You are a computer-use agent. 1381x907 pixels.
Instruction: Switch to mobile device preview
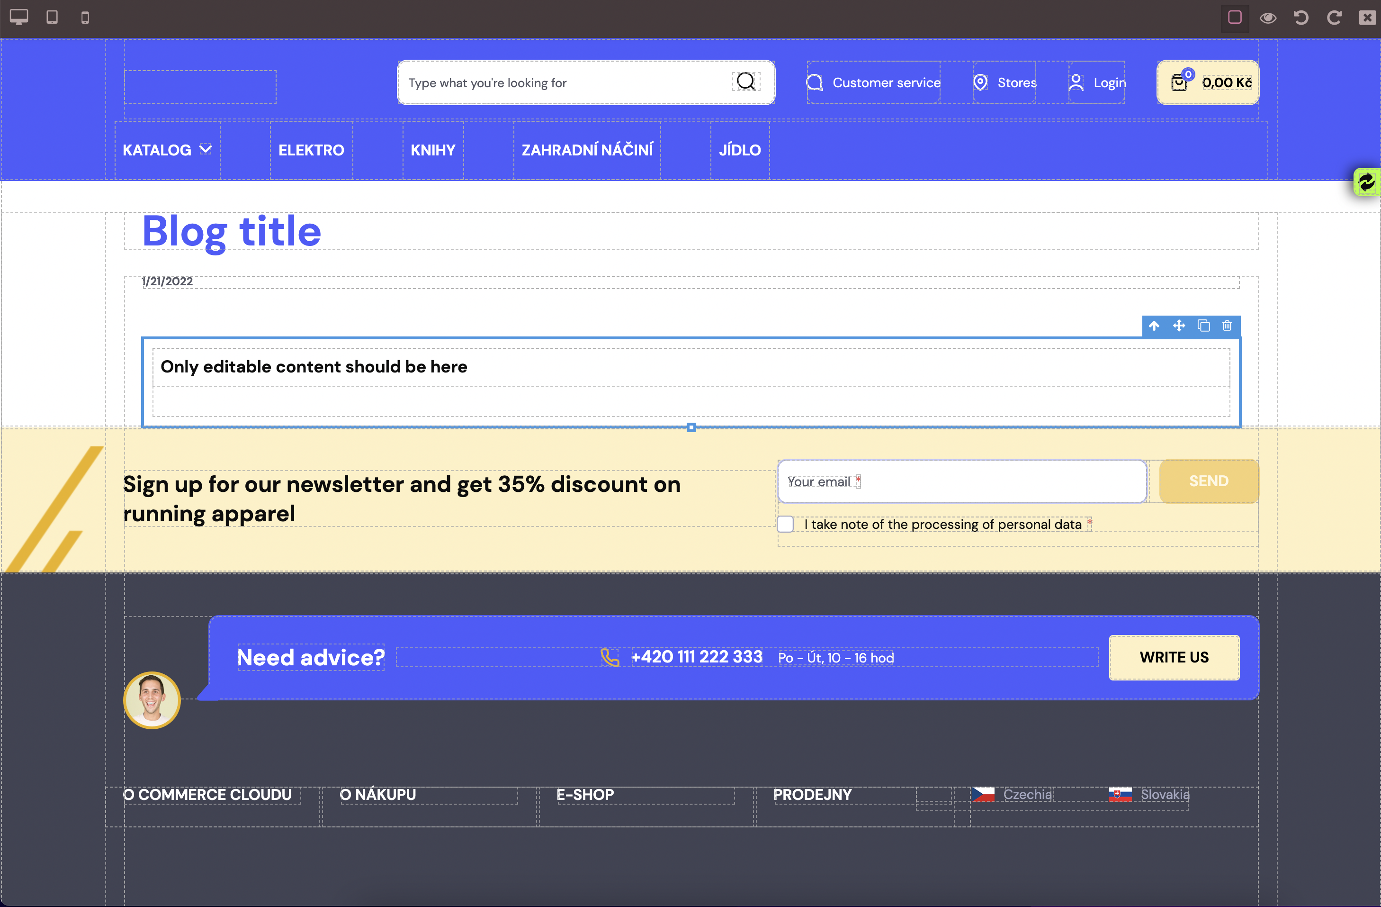point(85,18)
